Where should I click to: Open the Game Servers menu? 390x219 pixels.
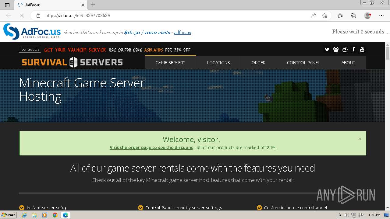tap(171, 63)
